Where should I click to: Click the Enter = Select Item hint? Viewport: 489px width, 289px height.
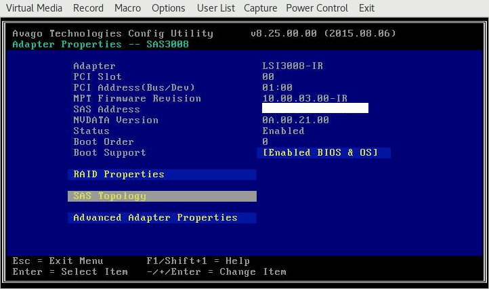tap(70, 272)
